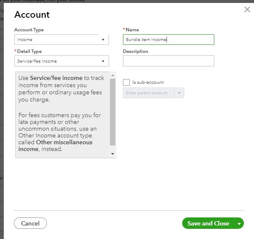254x239 pixels.
Task: Click the Detail Type field label
Action: pos(29,51)
